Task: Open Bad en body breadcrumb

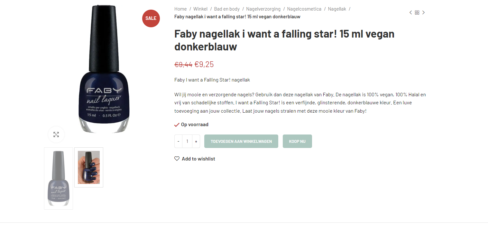Action: [x=227, y=9]
